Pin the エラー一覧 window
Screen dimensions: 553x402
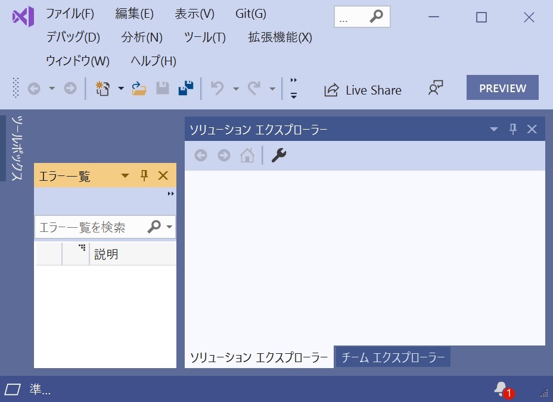(144, 175)
